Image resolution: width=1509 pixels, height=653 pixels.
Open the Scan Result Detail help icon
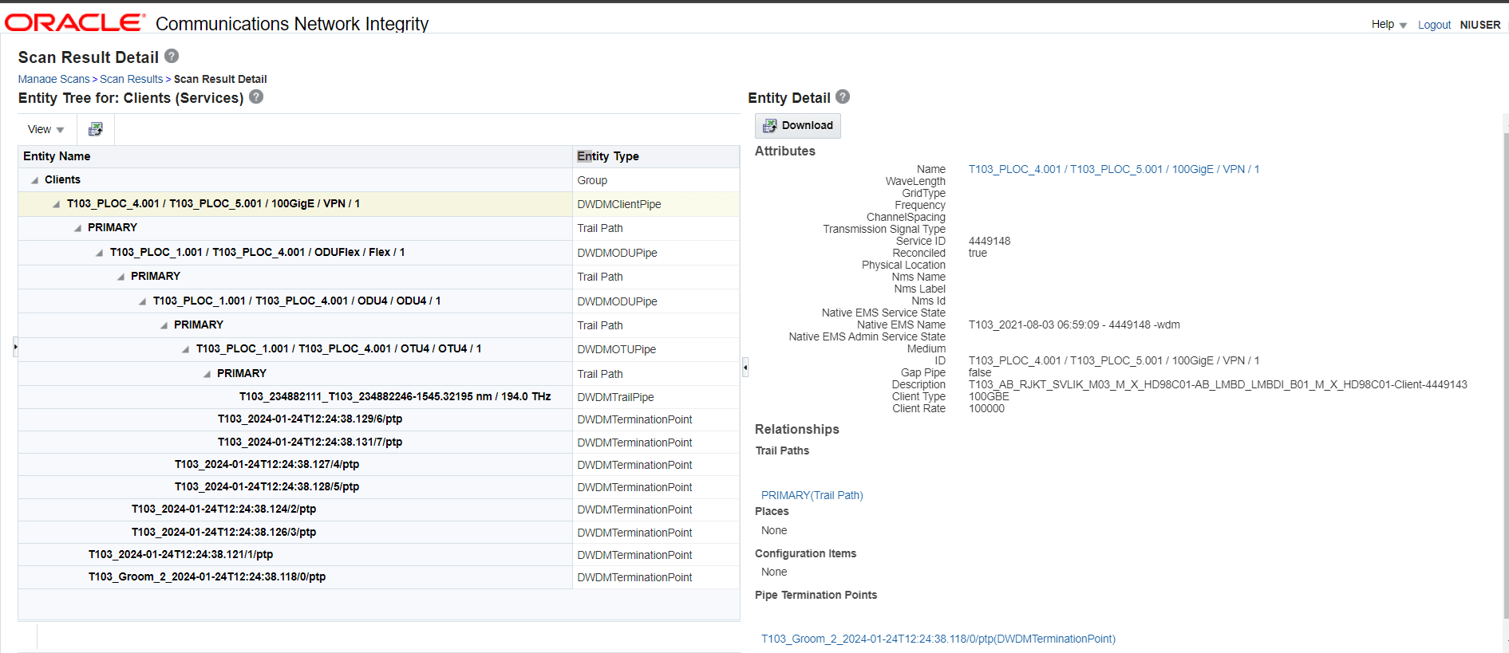point(172,56)
